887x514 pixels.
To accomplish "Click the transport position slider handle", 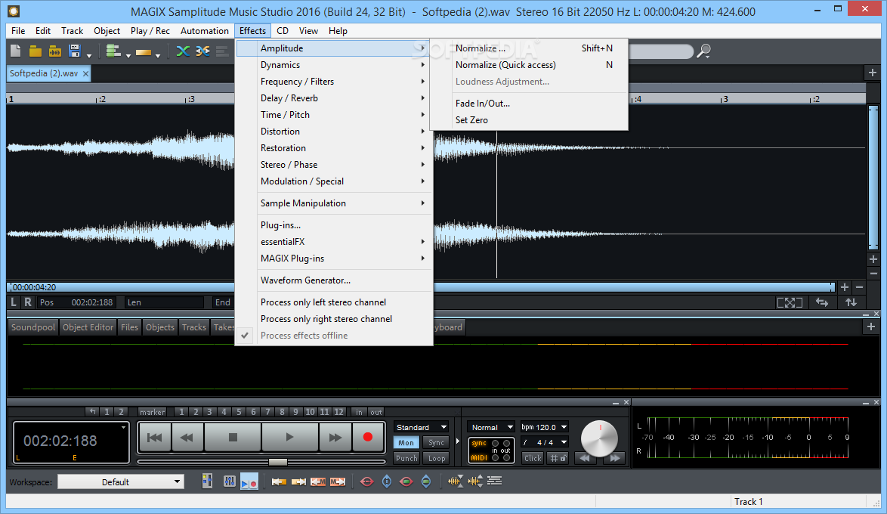I will click(278, 462).
